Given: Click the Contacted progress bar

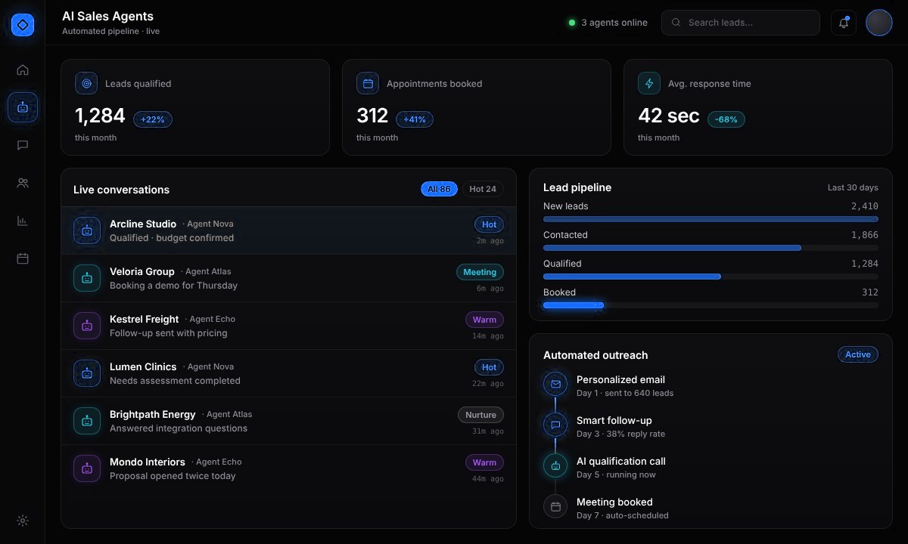Looking at the screenshot, I should pyautogui.click(x=711, y=248).
